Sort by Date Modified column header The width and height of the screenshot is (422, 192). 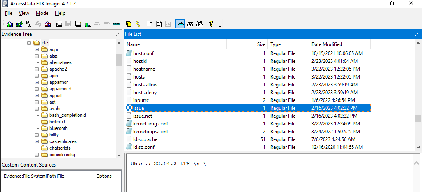click(x=340, y=44)
